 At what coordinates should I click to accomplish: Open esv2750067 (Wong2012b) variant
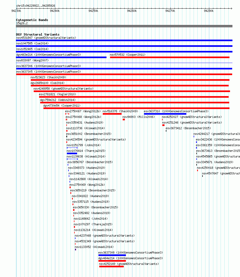pyautogui.click(x=83, y=111)
